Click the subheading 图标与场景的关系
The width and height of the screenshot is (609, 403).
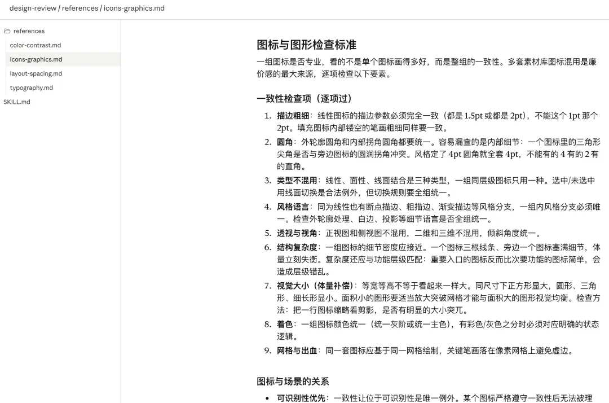click(293, 382)
